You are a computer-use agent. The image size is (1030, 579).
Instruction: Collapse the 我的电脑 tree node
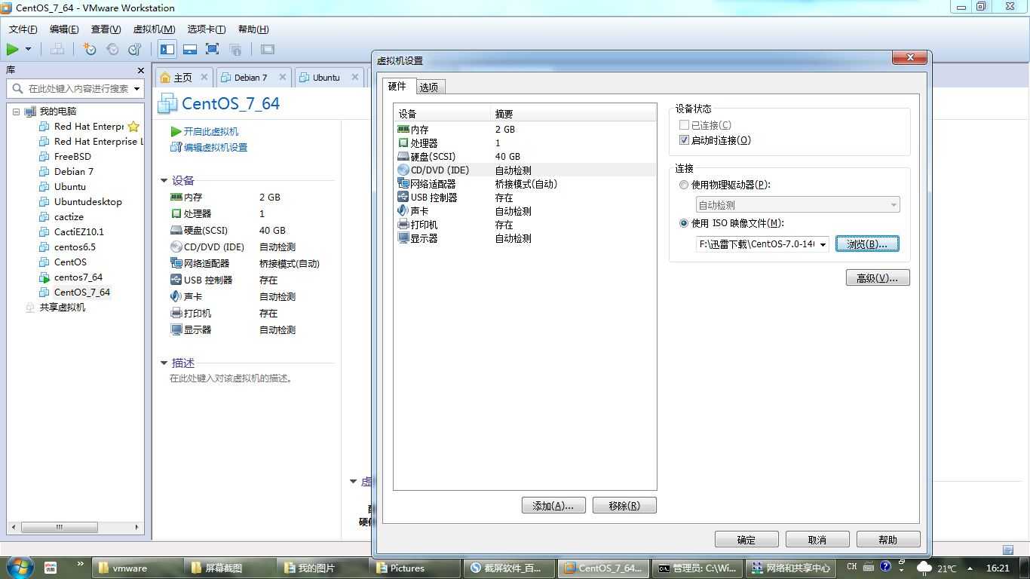click(17, 112)
